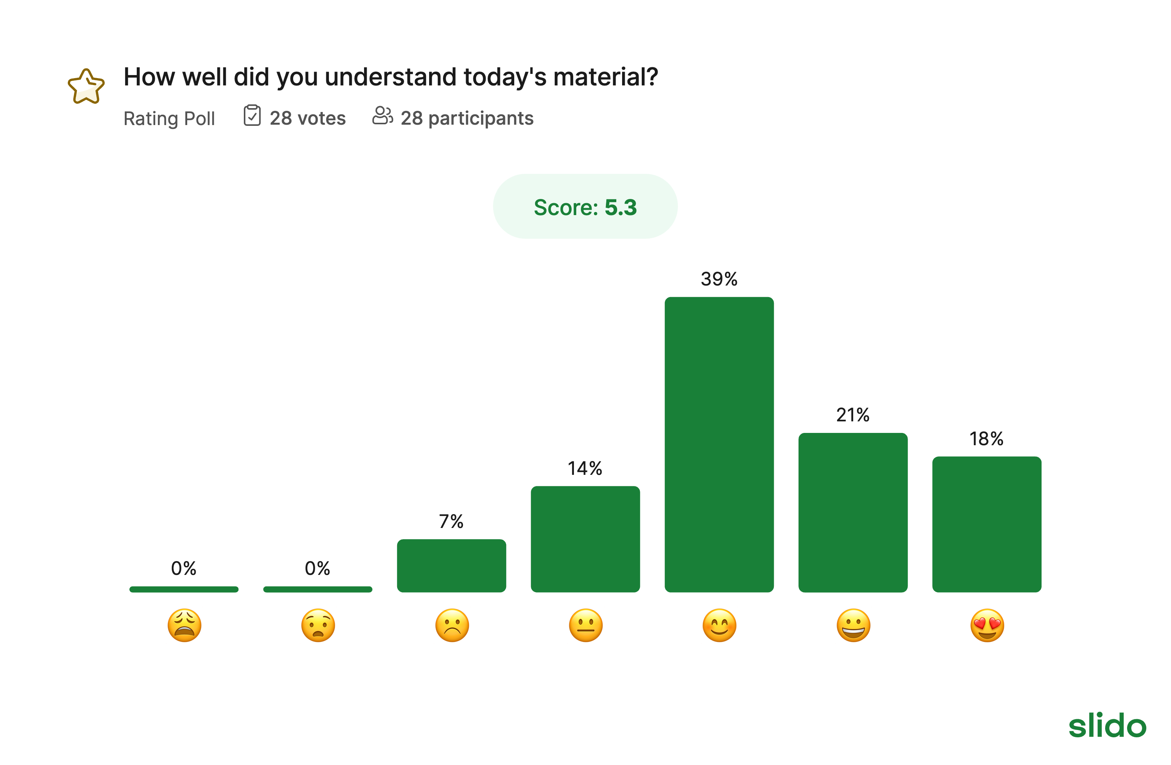Click the 18% bar
This screenshot has height=765, width=1171.
(986, 524)
